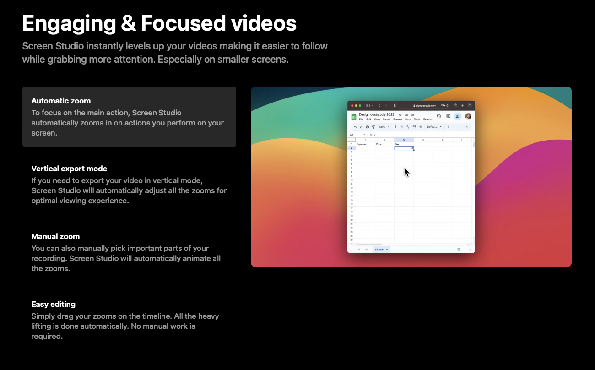Click the side panel collapse arrow
595x370 pixels.
pyautogui.click(x=470, y=250)
